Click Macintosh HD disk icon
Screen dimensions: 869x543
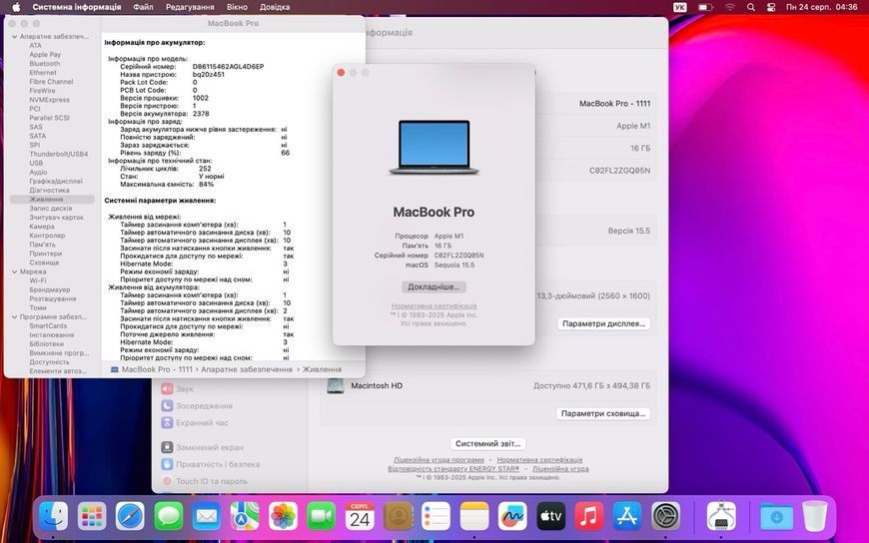click(336, 385)
